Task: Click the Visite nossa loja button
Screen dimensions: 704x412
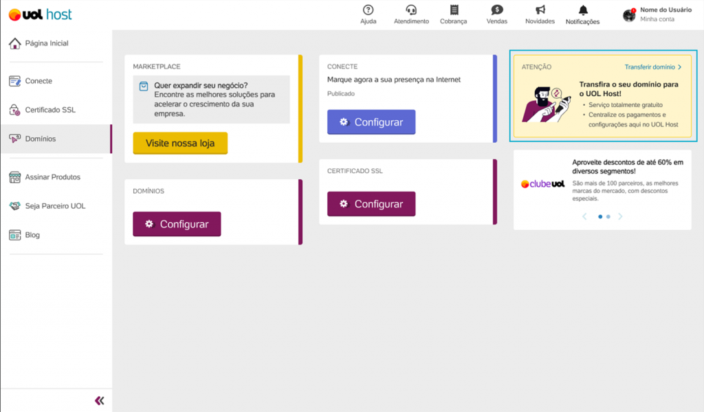Action: pyautogui.click(x=180, y=144)
